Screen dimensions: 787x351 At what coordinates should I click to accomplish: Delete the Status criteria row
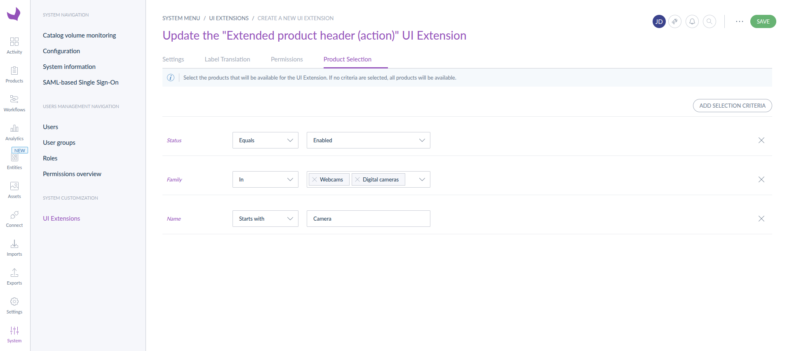[x=761, y=140]
